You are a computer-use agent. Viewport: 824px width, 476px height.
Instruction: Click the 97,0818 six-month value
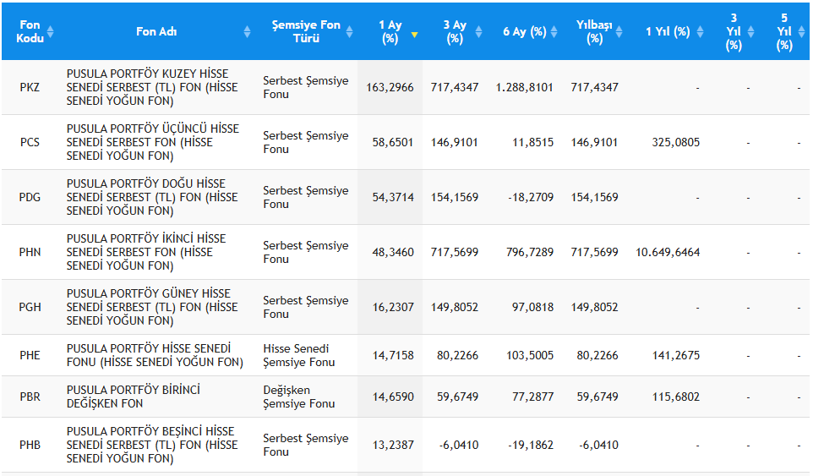click(533, 307)
